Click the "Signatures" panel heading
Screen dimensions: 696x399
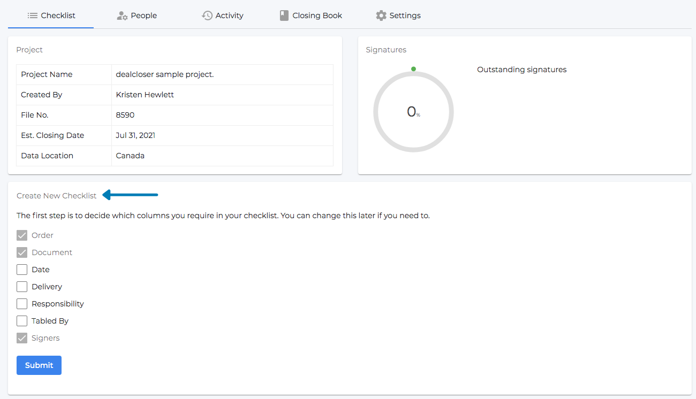[x=386, y=50]
